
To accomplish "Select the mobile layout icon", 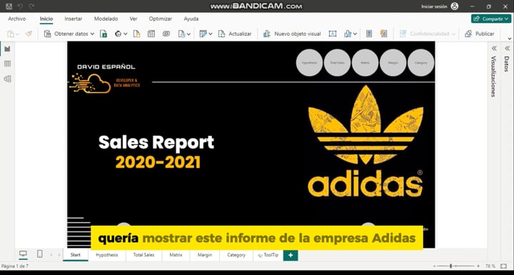I will (x=40, y=254).
